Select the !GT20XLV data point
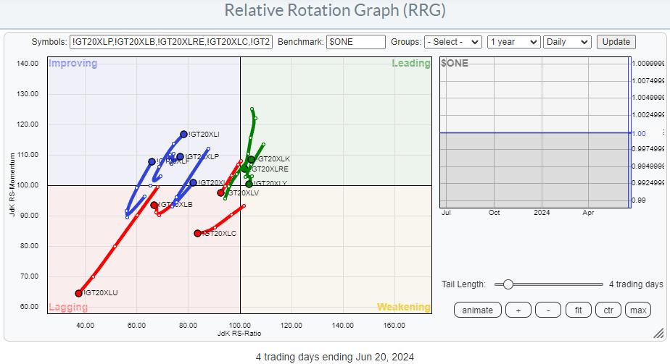Image resolution: width=670 pixels, height=364 pixels. click(221, 192)
